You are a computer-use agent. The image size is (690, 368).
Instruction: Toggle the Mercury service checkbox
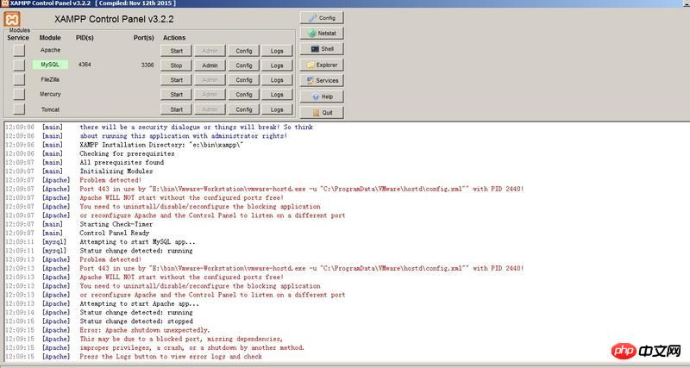tap(19, 94)
